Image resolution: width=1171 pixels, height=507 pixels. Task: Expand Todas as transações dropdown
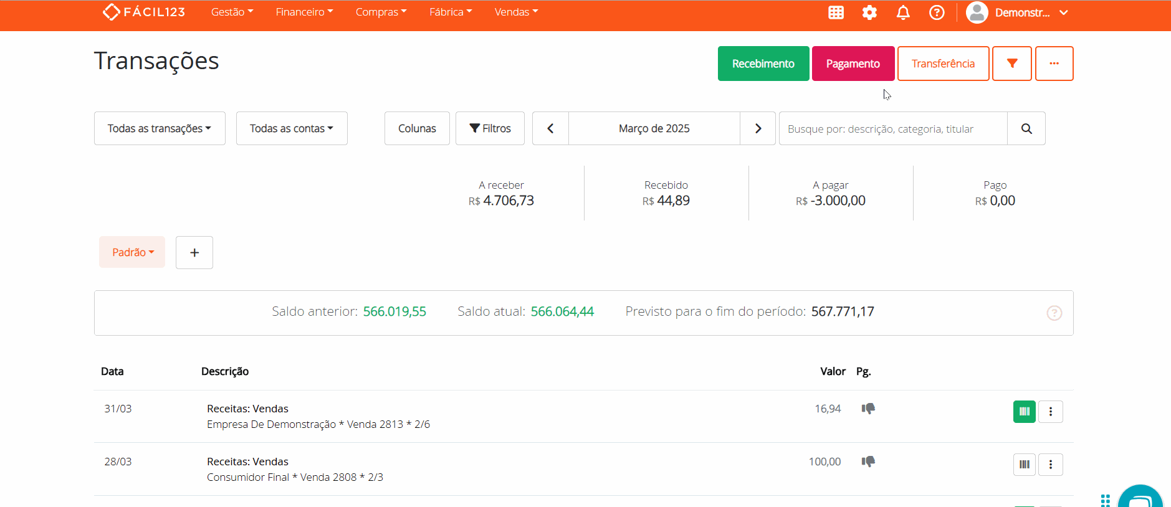(x=160, y=128)
